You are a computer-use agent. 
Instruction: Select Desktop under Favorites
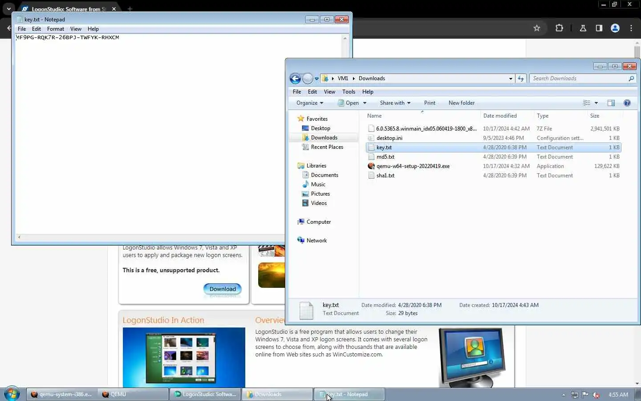tap(320, 128)
